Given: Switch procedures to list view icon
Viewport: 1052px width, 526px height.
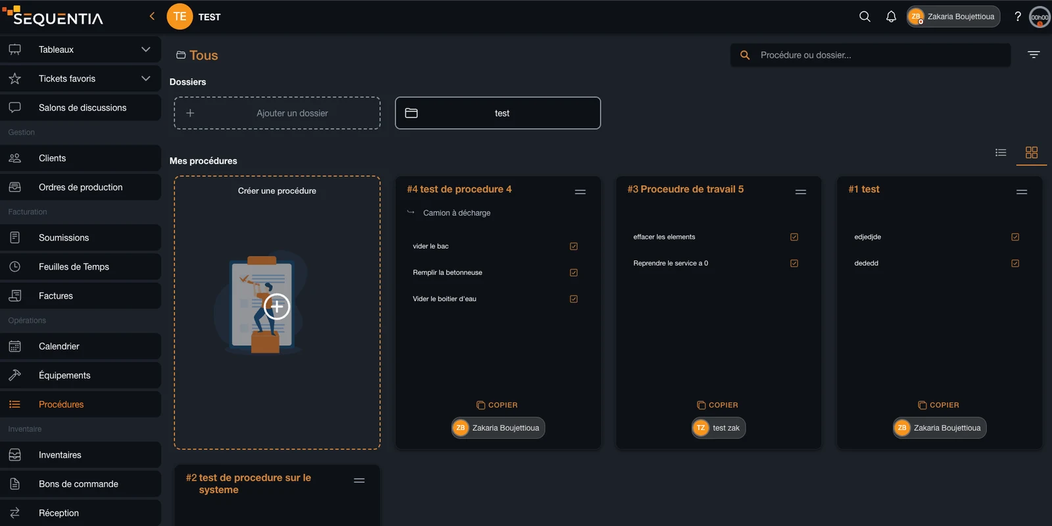Looking at the screenshot, I should click(1001, 153).
